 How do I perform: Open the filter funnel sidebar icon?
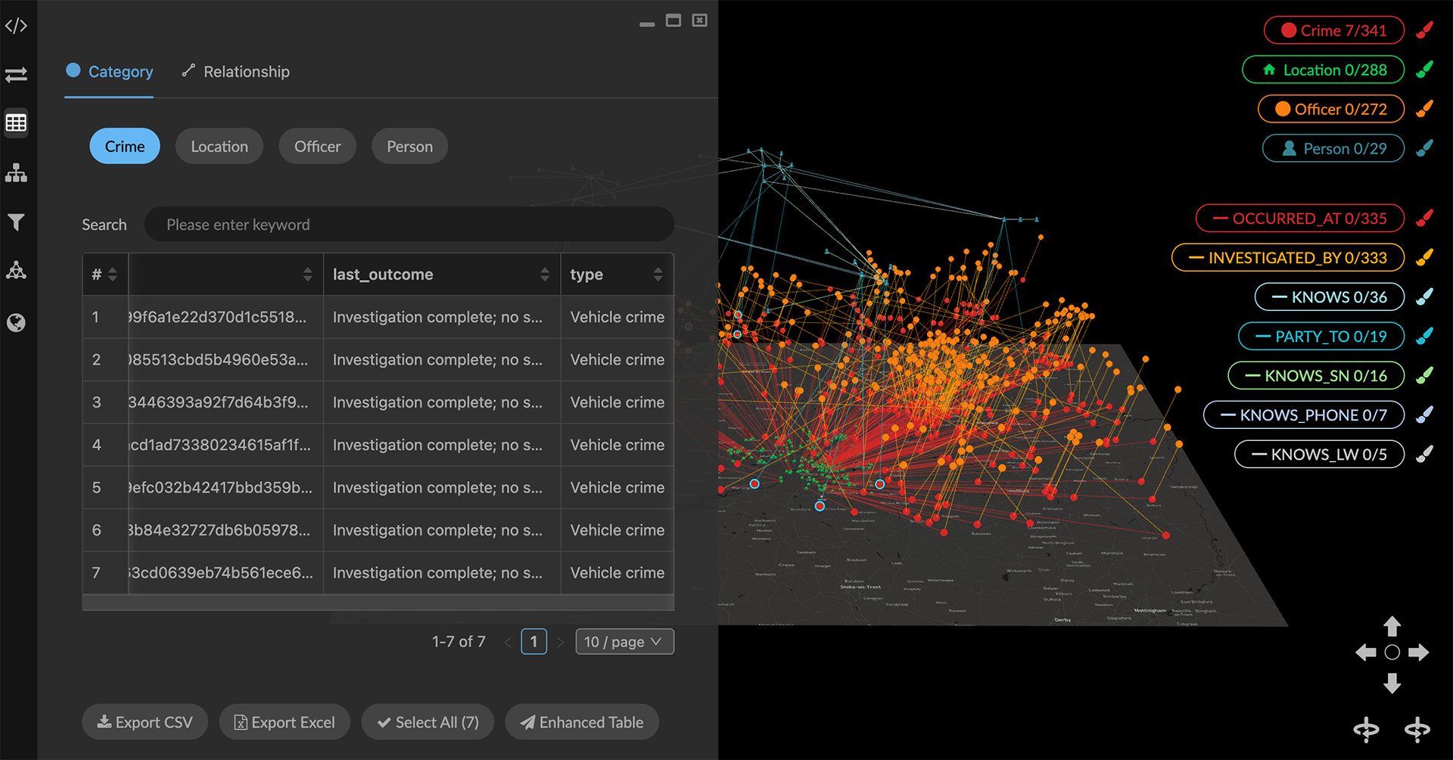pyautogui.click(x=16, y=222)
